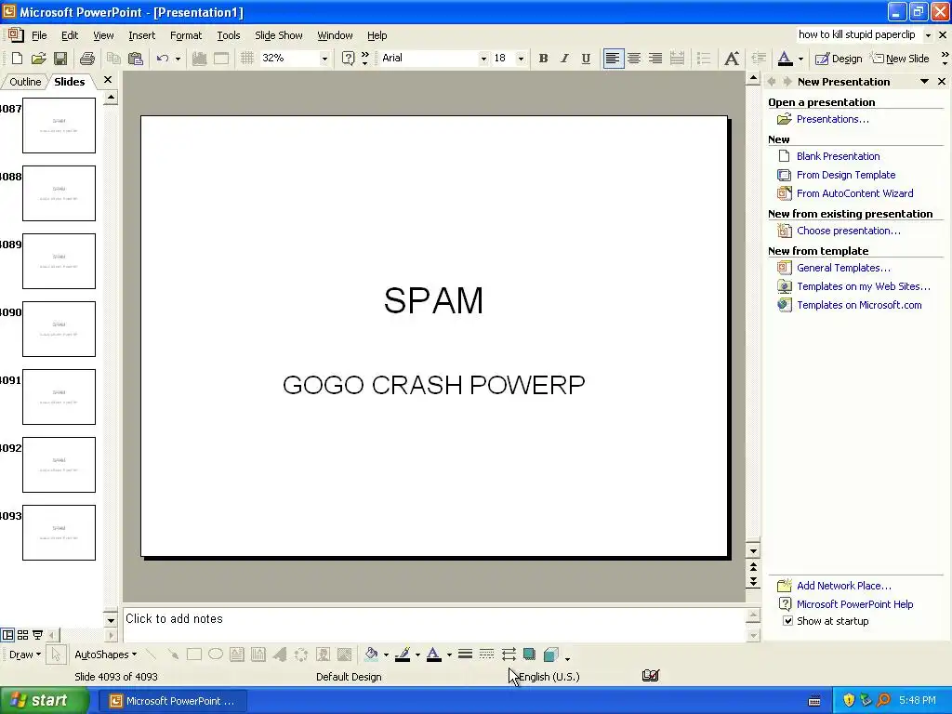
Task: Click the New Slide button
Action: (x=900, y=59)
